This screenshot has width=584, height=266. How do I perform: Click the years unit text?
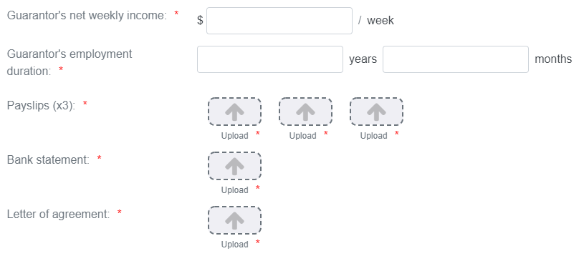[x=363, y=59]
